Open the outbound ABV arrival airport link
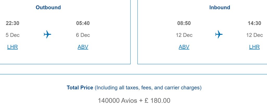The image size is (267, 107). pos(83,47)
